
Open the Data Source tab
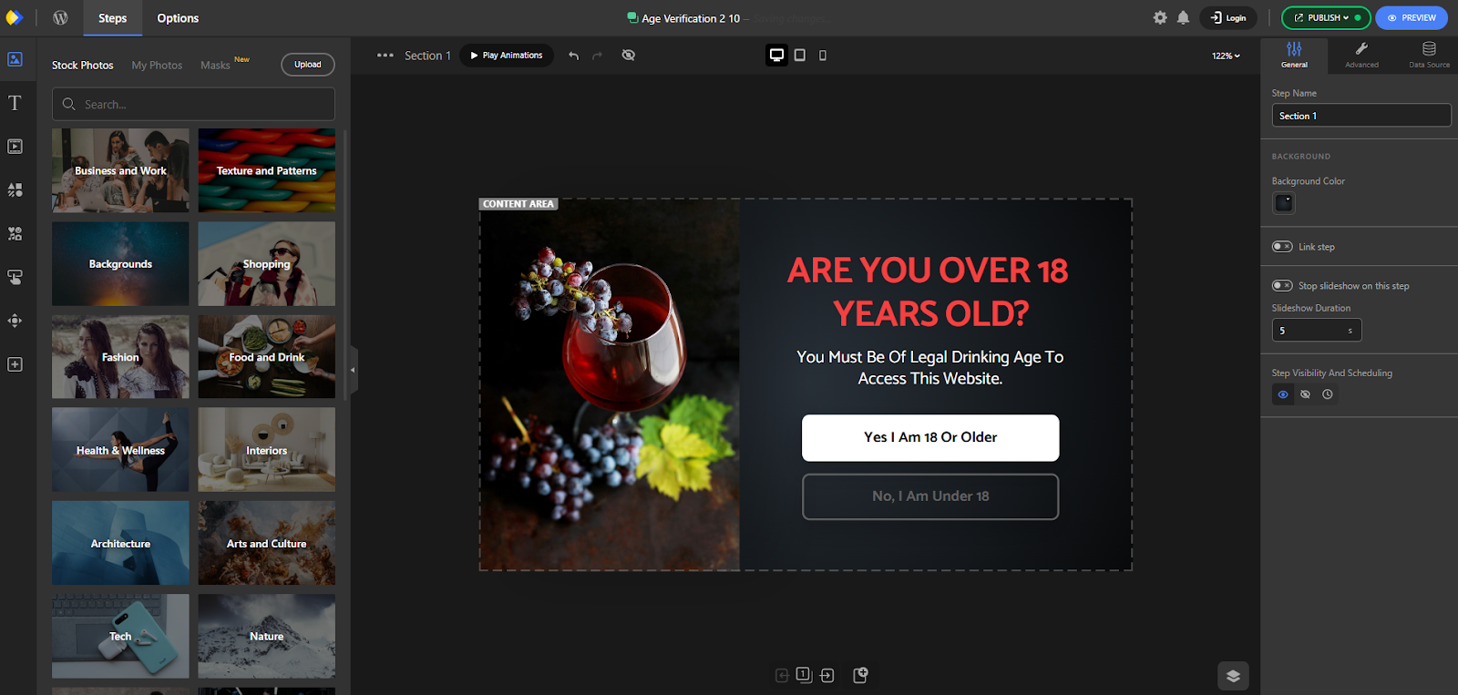[x=1429, y=55]
